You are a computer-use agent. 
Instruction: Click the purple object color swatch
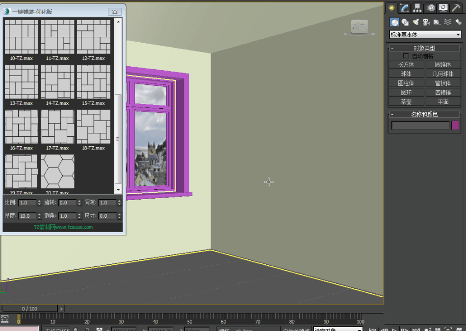pyautogui.click(x=455, y=126)
